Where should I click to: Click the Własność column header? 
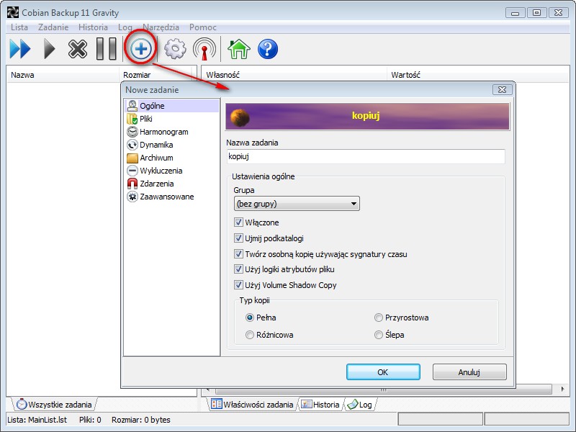(294, 75)
